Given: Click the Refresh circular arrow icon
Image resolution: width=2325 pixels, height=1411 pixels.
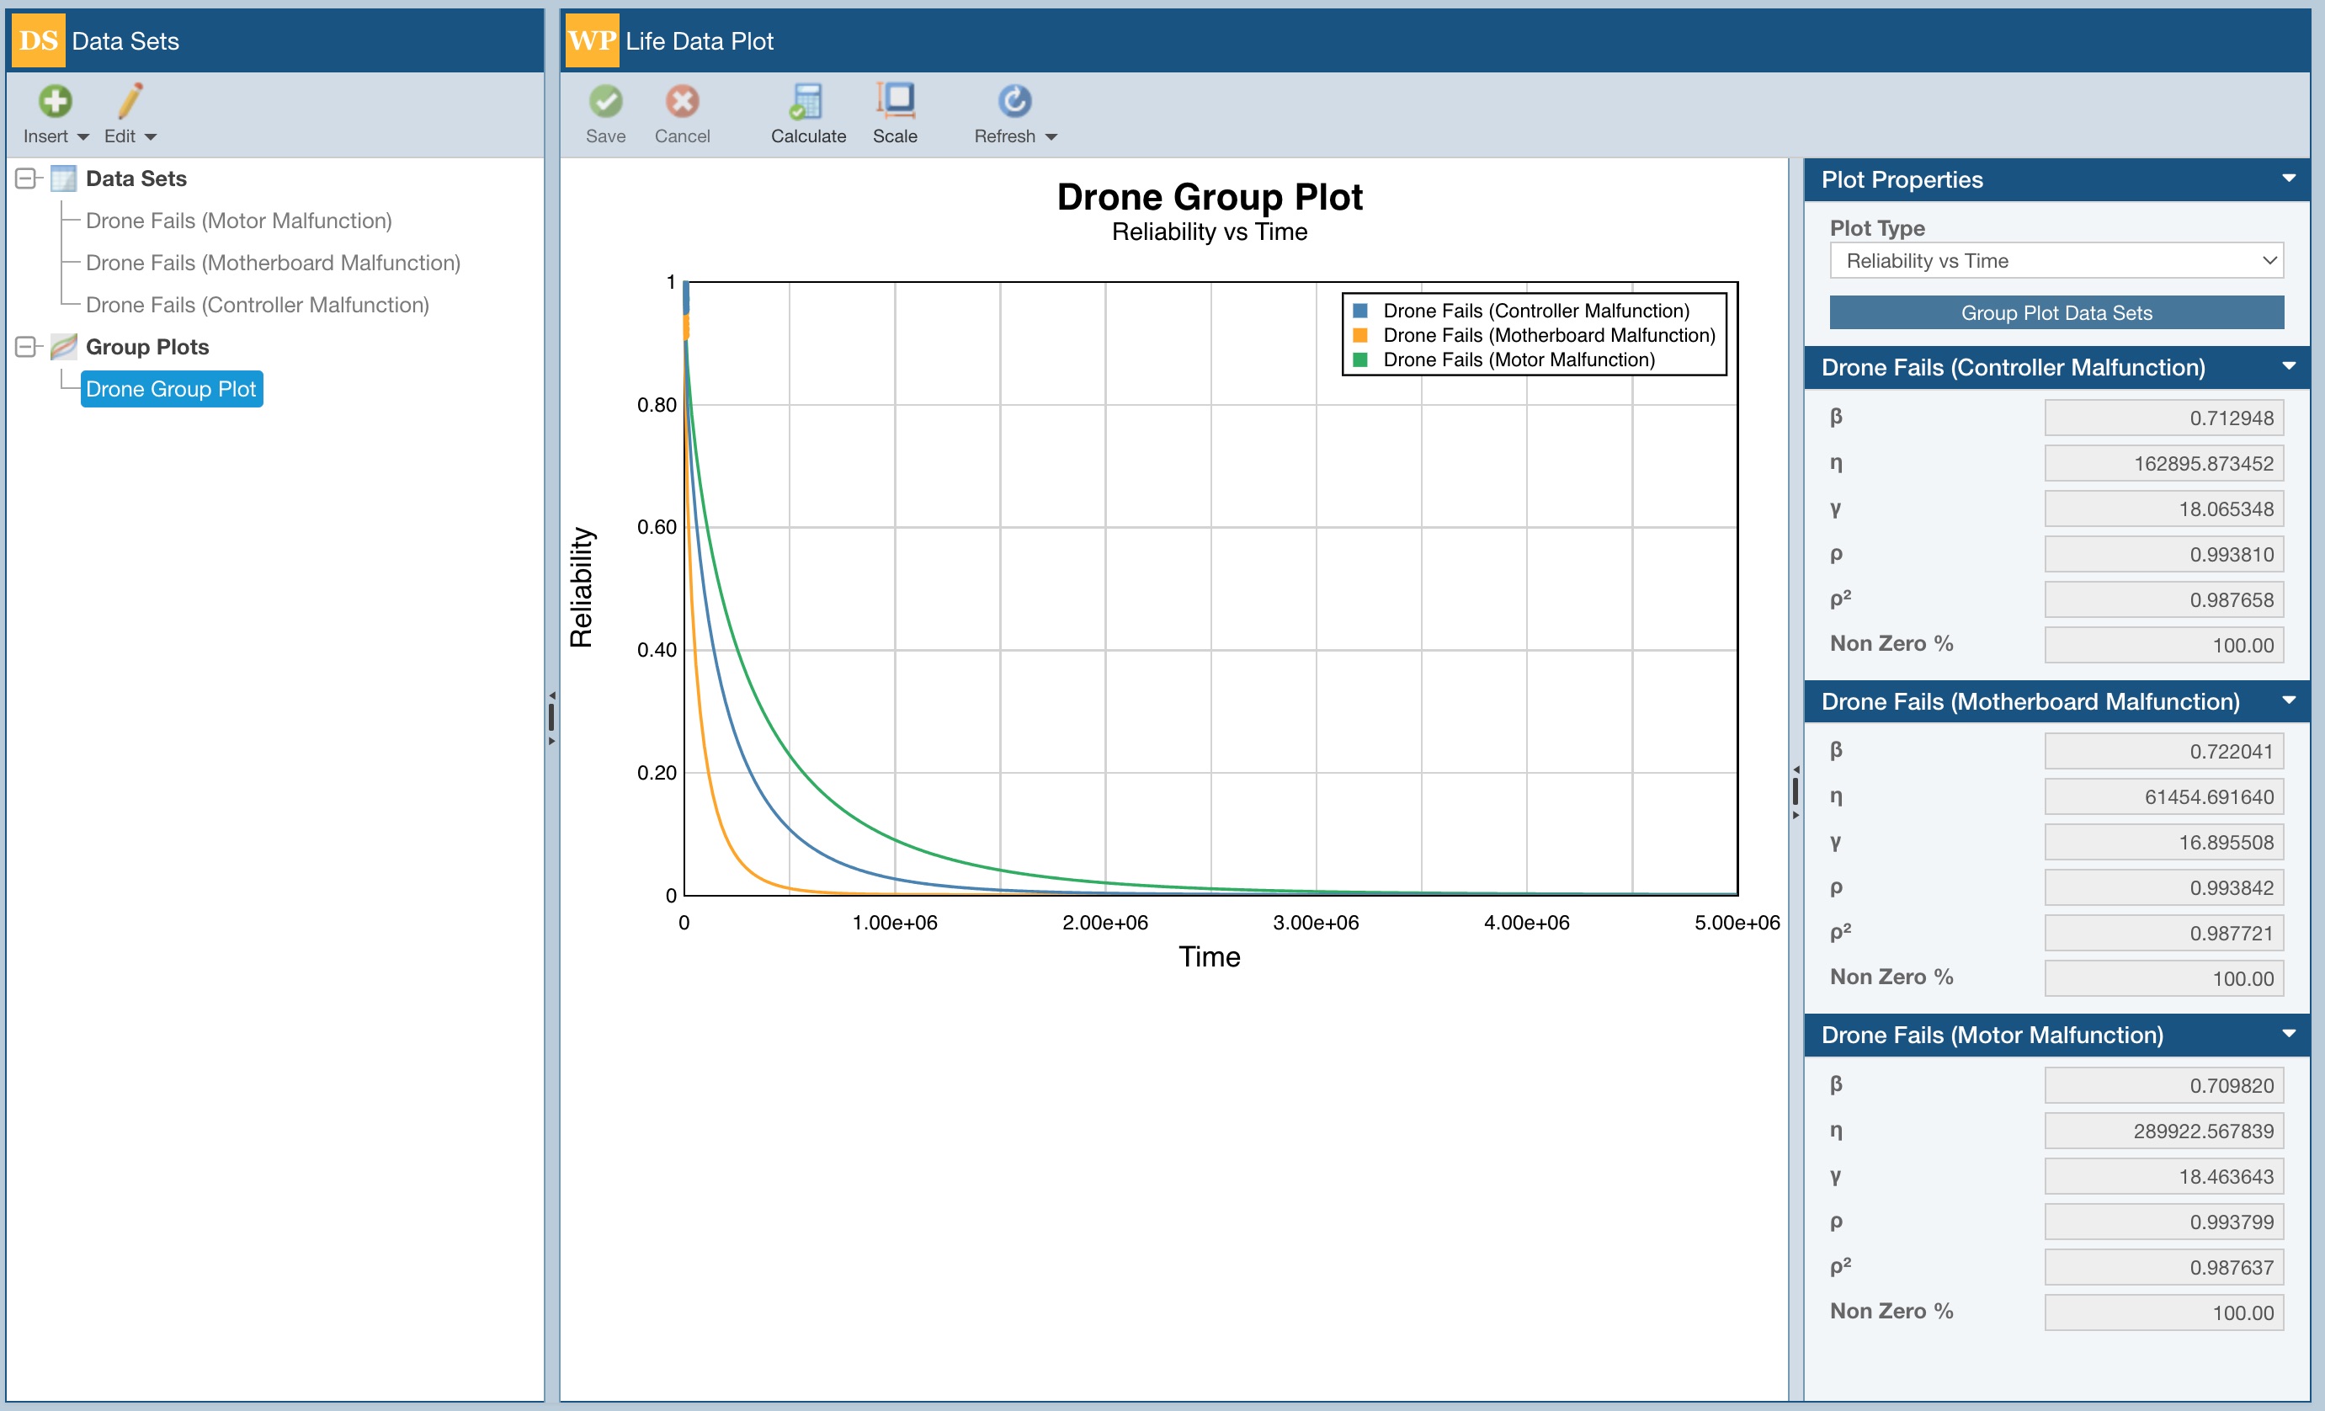Looking at the screenshot, I should 1014,101.
